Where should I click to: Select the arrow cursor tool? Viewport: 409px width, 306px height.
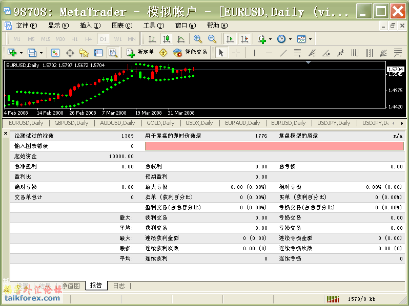[x=221, y=53]
